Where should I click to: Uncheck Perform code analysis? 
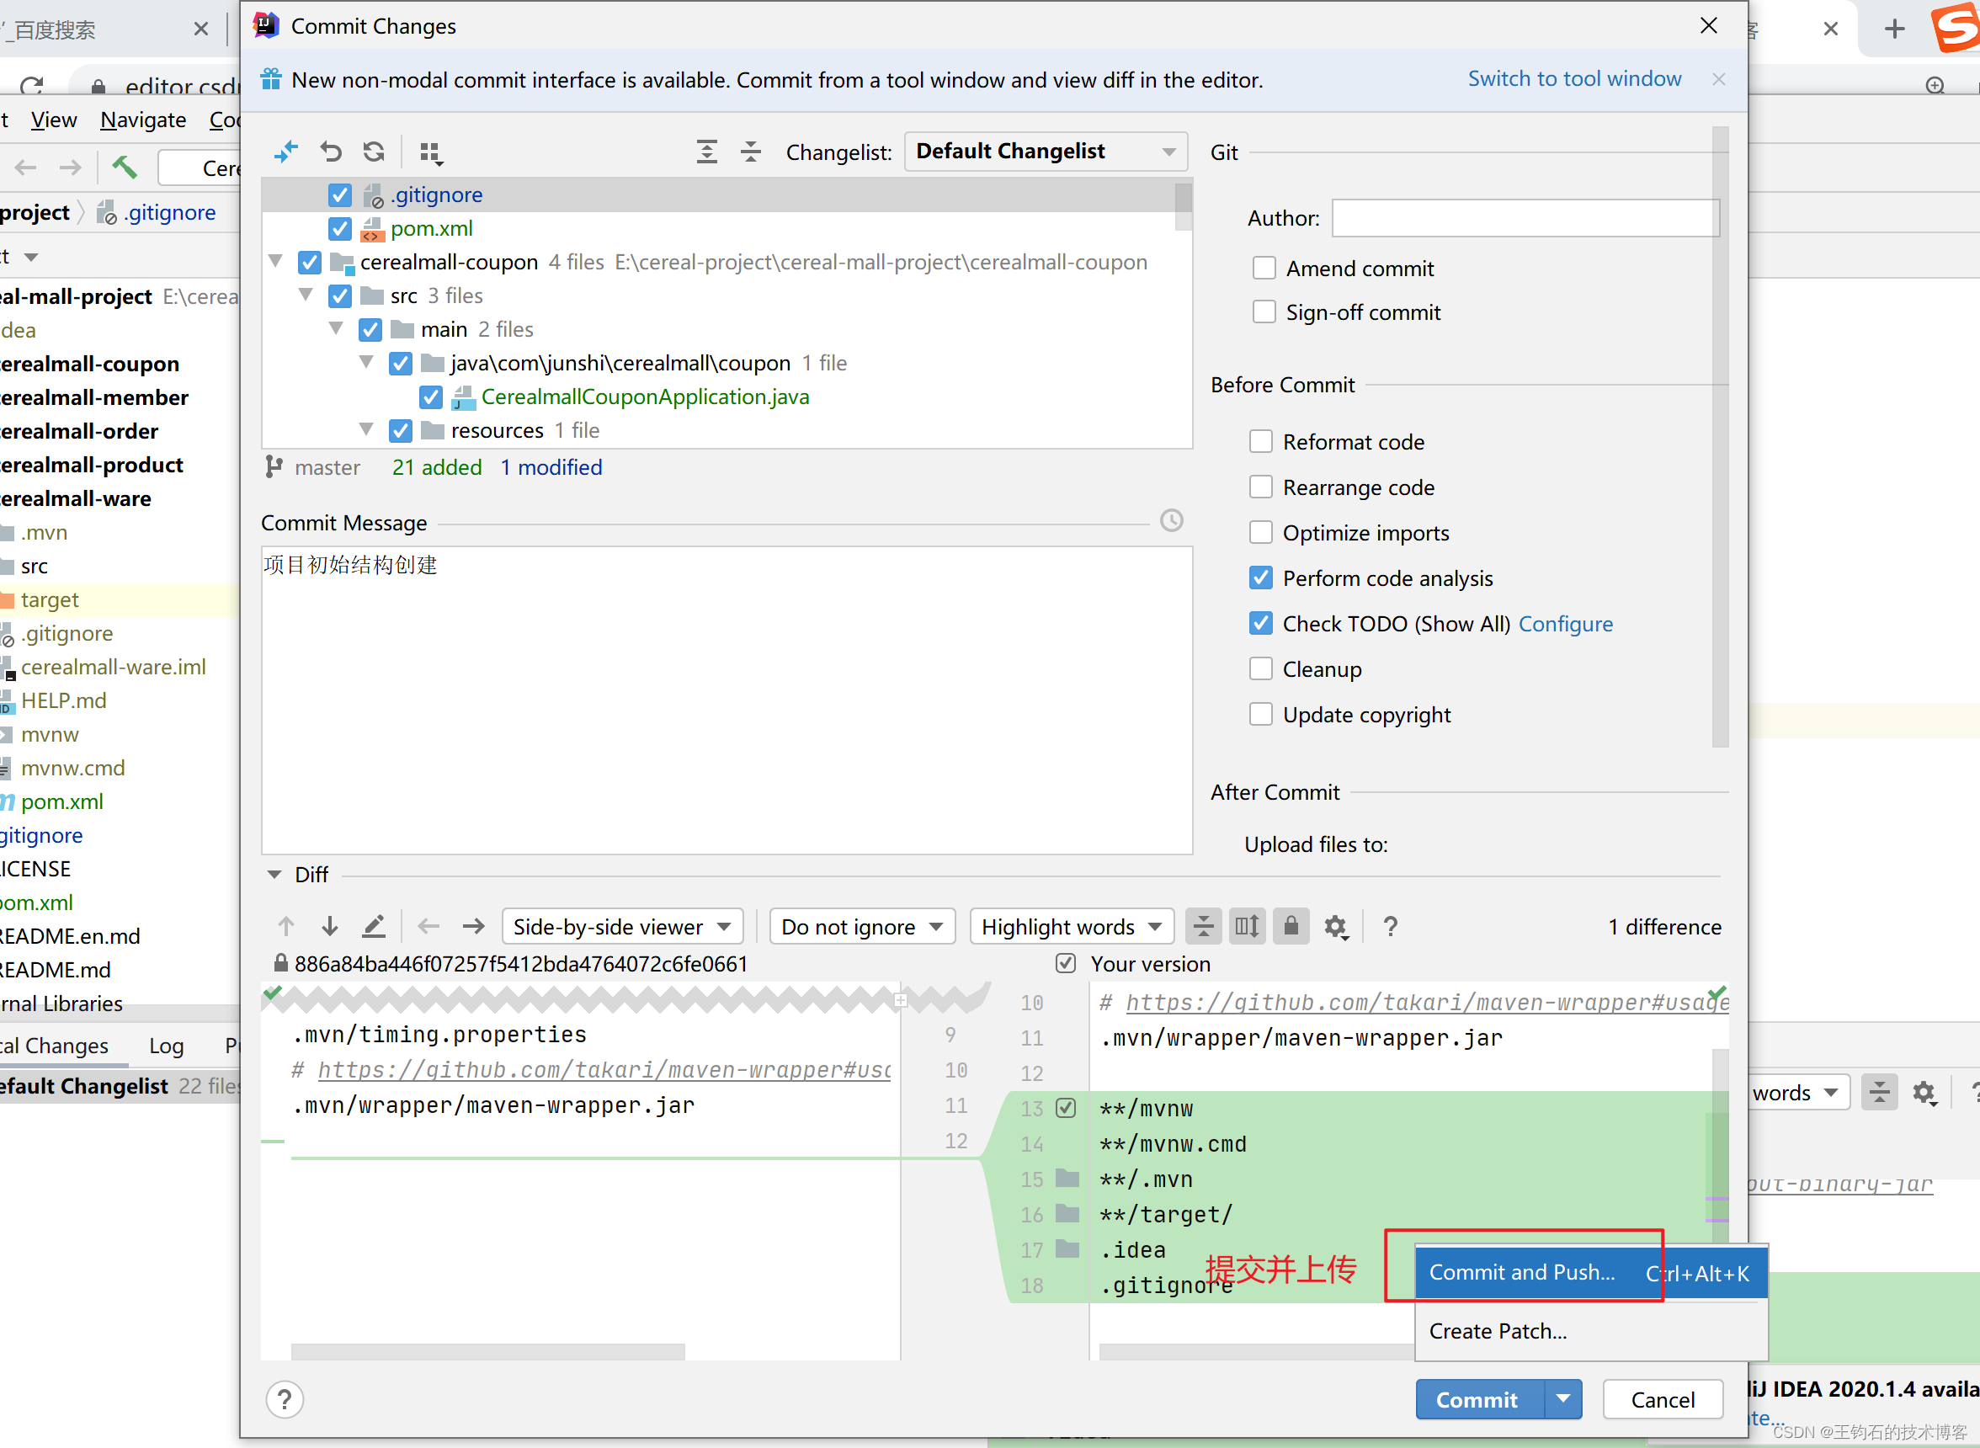[x=1260, y=578]
